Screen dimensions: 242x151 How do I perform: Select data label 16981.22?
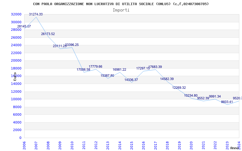pos(119,69)
